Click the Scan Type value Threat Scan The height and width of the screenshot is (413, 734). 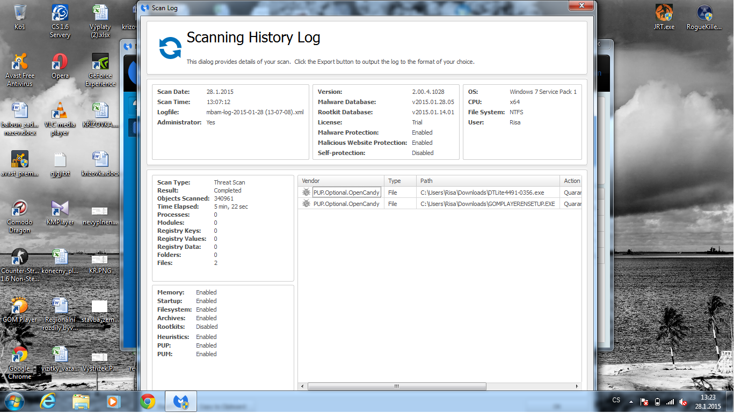229,182
